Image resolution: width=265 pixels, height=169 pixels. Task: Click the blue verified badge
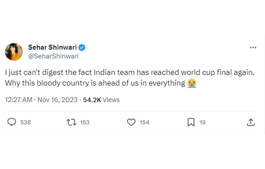[82, 48]
